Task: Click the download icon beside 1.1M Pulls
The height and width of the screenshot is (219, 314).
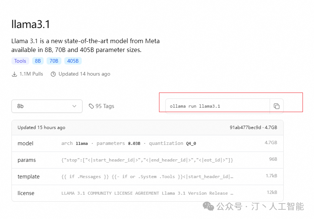Action: 14,74
